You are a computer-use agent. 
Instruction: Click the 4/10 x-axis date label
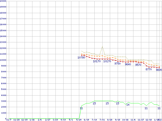point(63,120)
